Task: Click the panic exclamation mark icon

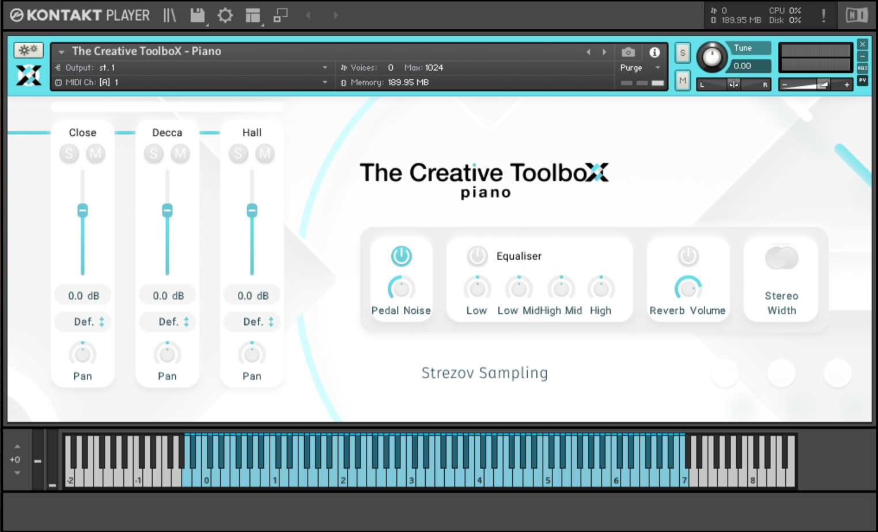Action: click(824, 16)
